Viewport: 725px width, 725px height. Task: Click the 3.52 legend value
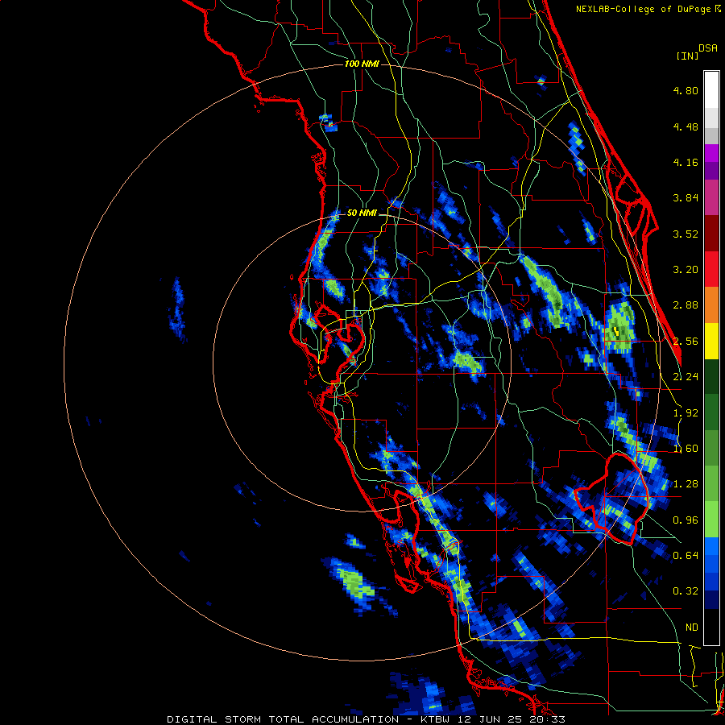(686, 234)
